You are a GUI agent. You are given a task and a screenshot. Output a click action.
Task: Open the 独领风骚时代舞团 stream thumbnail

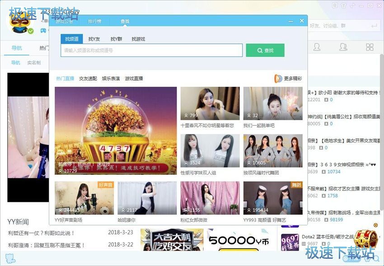click(273, 150)
